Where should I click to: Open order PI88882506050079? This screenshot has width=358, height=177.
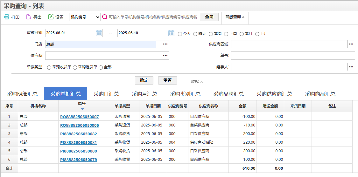click(79, 160)
